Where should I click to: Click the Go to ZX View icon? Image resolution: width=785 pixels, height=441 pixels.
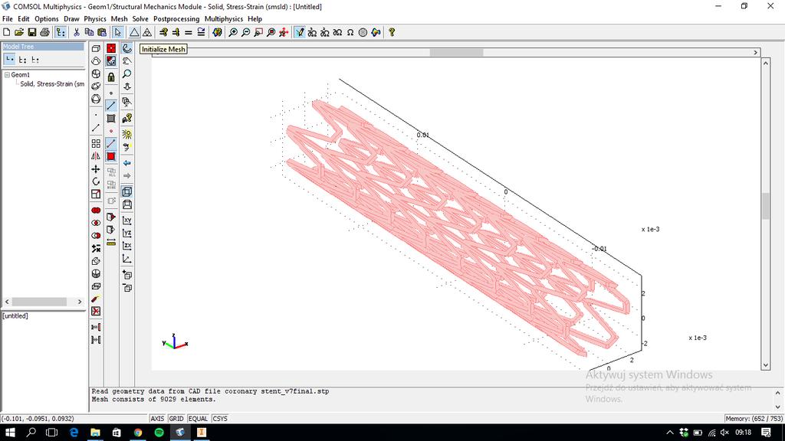click(127, 246)
